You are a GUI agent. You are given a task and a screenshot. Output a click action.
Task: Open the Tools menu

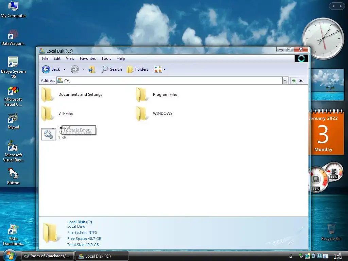click(x=106, y=58)
